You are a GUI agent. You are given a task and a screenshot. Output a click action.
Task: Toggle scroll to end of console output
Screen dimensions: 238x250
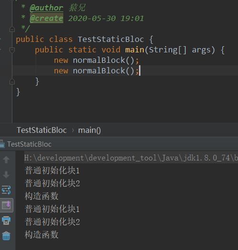6,205
